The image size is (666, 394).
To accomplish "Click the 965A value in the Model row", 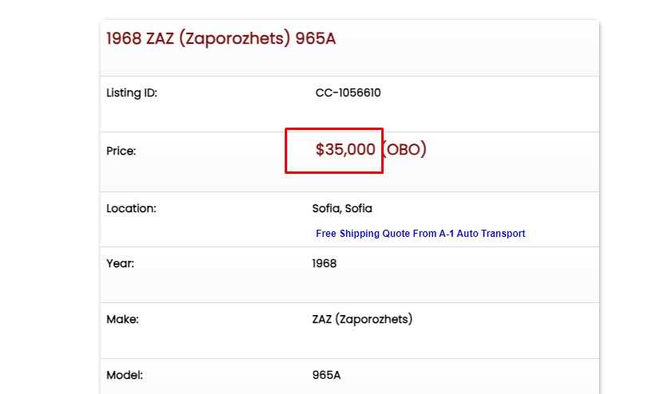I will [x=326, y=375].
